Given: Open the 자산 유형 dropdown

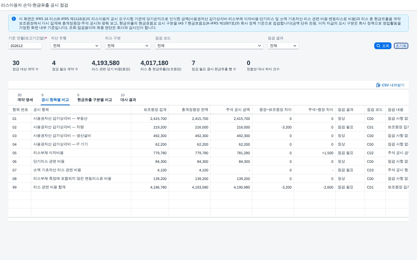Looking at the screenshot, I should pyautogui.click(x=76, y=46).
